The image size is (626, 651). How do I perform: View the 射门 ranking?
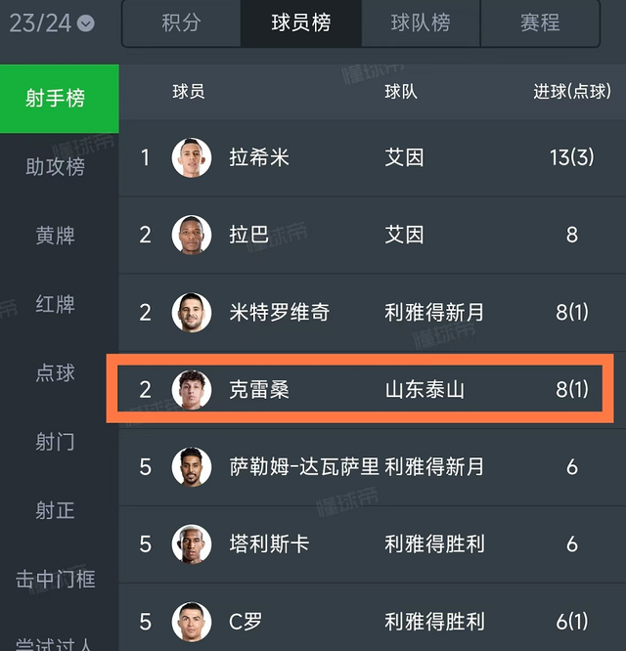coord(56,442)
